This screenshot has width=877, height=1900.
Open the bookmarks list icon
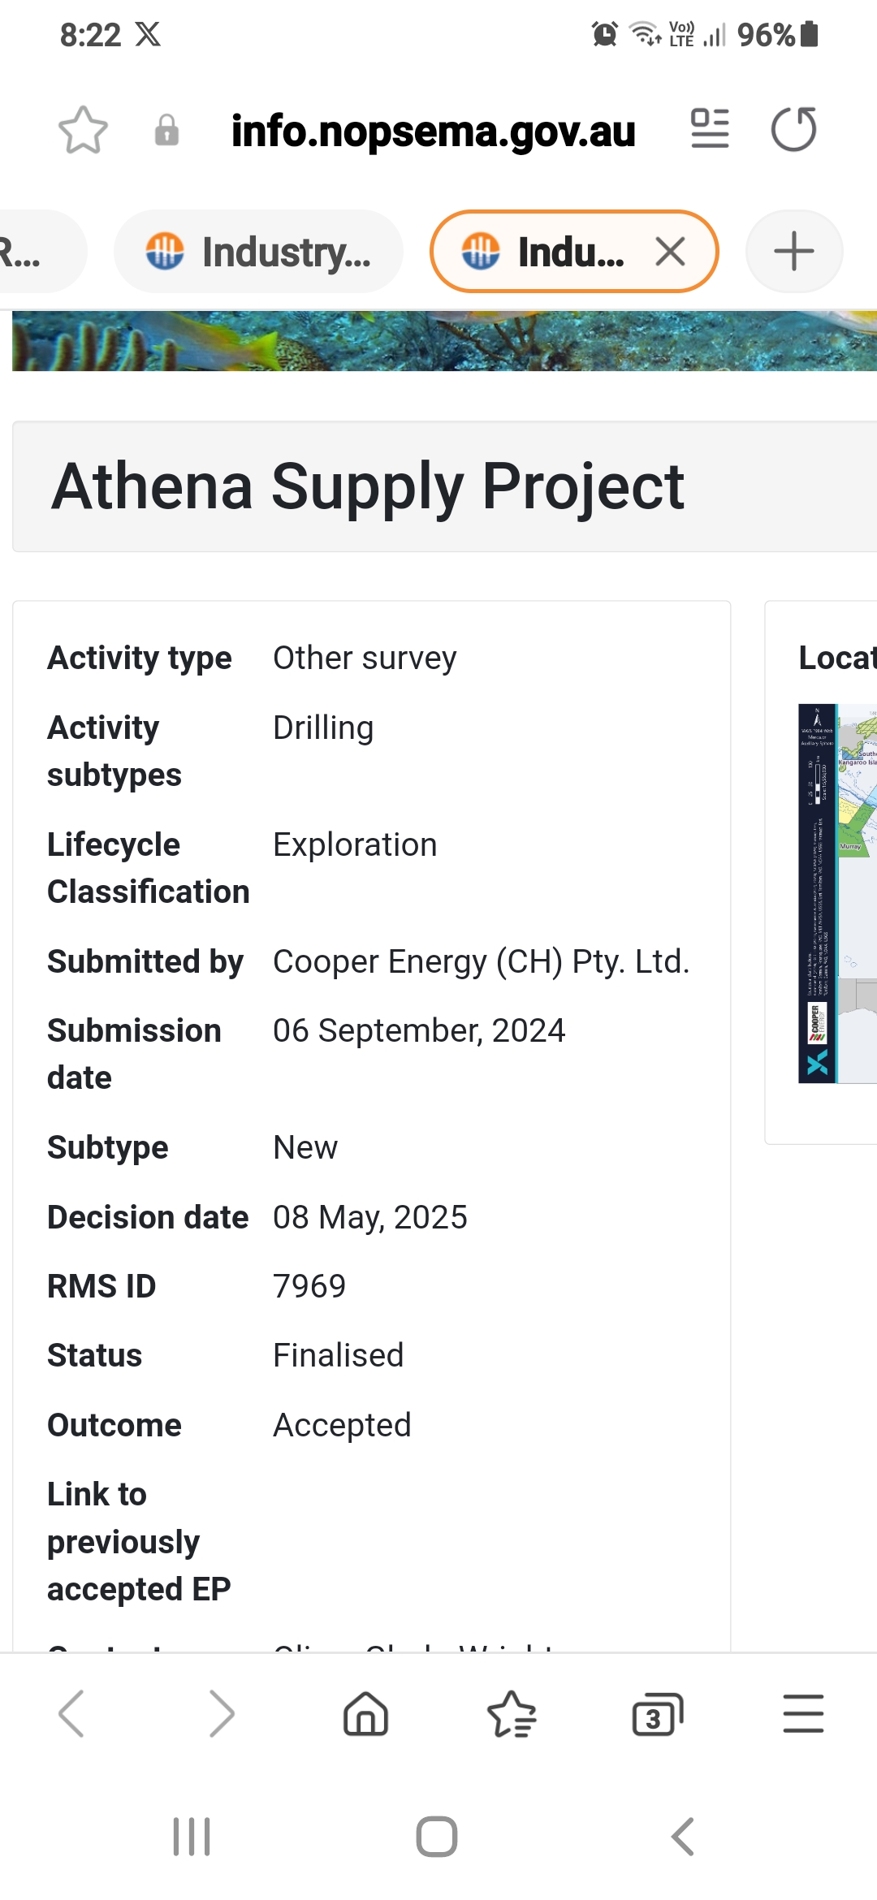point(512,1713)
